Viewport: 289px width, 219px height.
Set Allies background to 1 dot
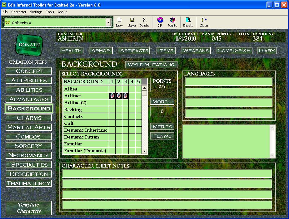point(112,89)
